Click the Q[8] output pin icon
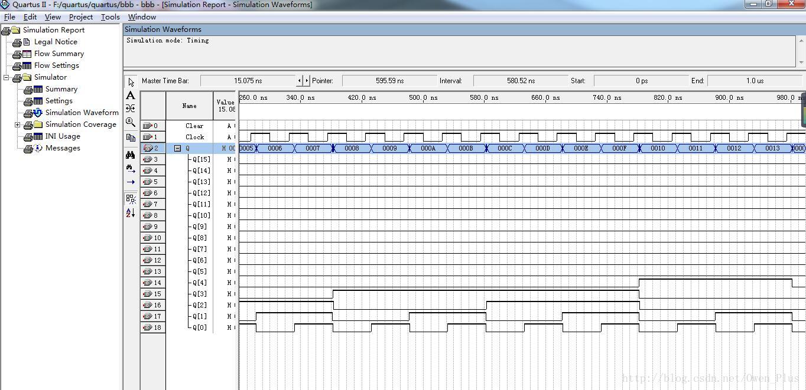Viewport: 806px width, 390px height. pos(148,238)
